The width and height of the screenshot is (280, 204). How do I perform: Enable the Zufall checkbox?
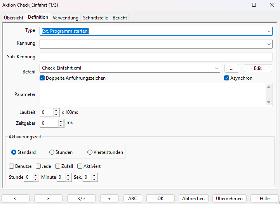coord(58,166)
